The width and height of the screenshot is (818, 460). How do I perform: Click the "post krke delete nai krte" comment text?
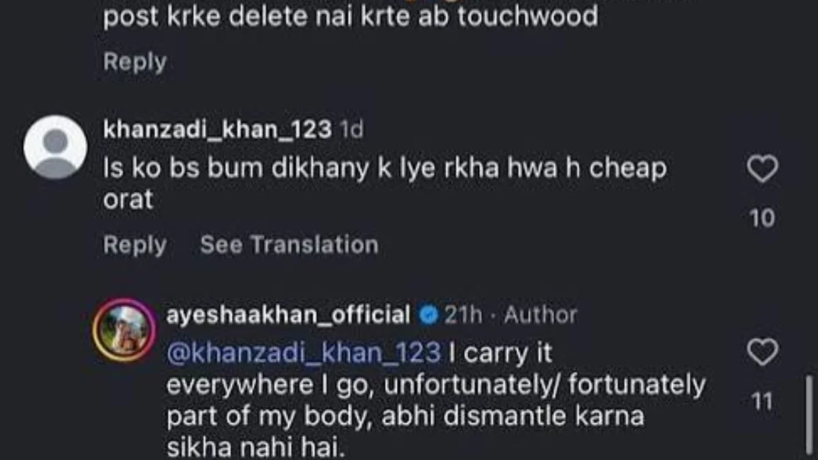[x=350, y=16]
